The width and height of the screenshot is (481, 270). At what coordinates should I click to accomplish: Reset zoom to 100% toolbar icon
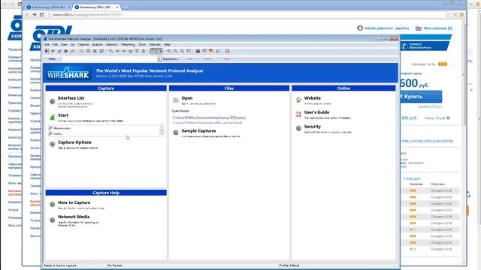(182, 51)
